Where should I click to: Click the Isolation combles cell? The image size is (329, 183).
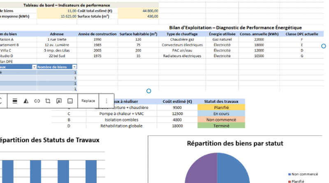121,120
